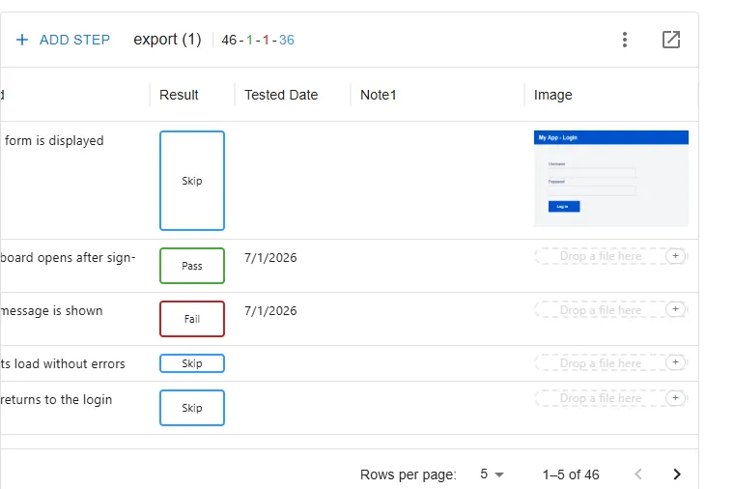The height and width of the screenshot is (489, 734).
Task: Click the form is displayed cell text
Action: pos(54,140)
